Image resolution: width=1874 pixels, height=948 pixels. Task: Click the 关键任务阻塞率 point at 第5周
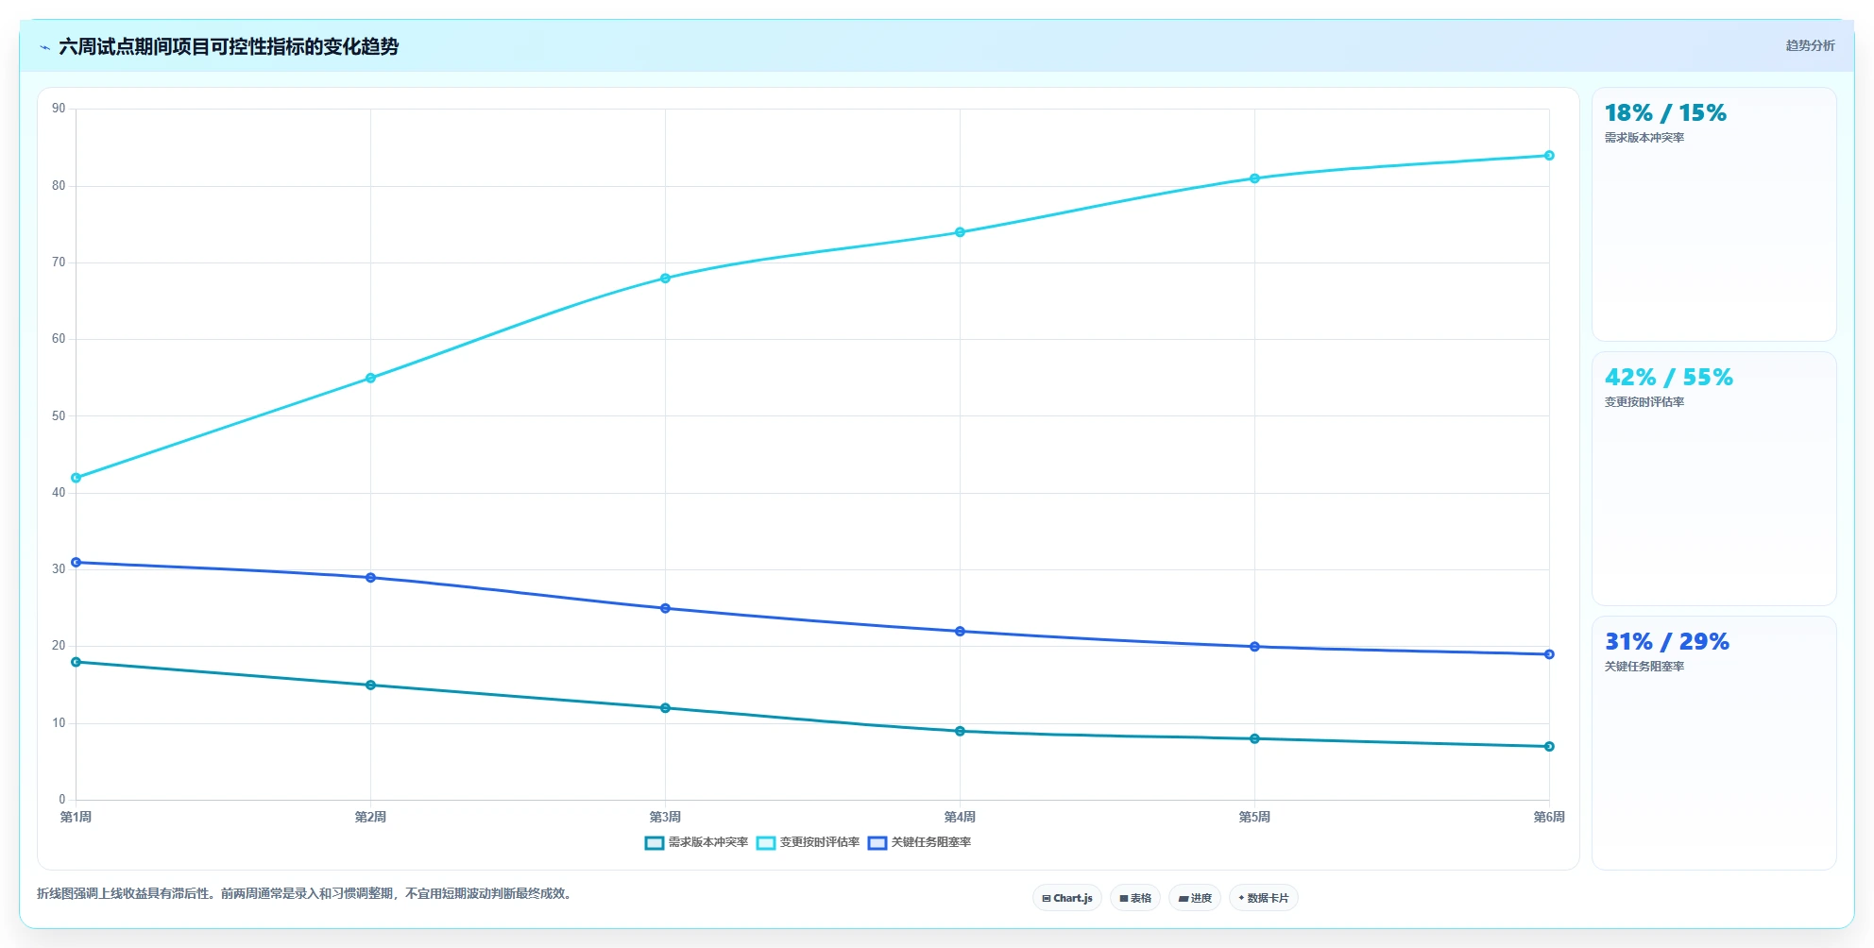point(1254,647)
